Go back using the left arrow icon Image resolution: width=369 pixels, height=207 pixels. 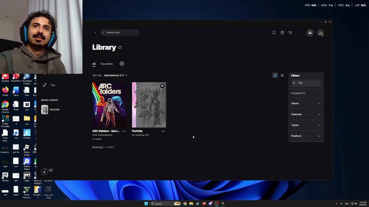[x=95, y=32]
